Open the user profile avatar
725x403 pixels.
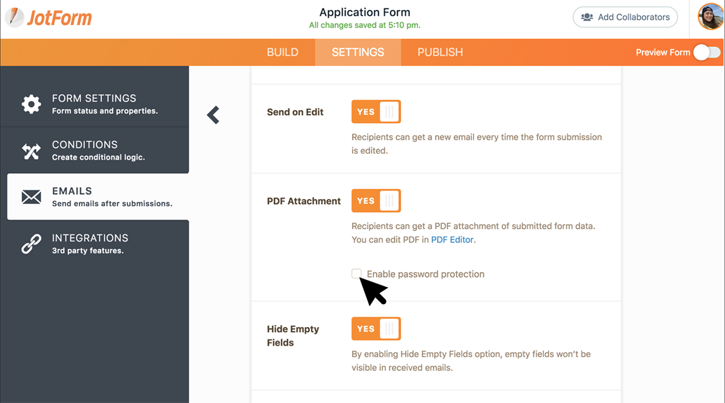pyautogui.click(x=710, y=17)
